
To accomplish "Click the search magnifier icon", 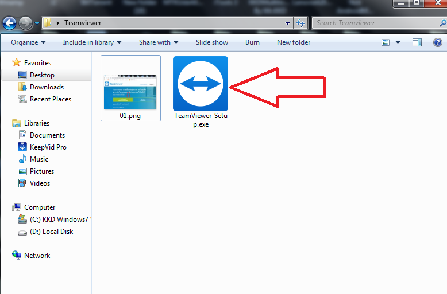I will [x=443, y=23].
